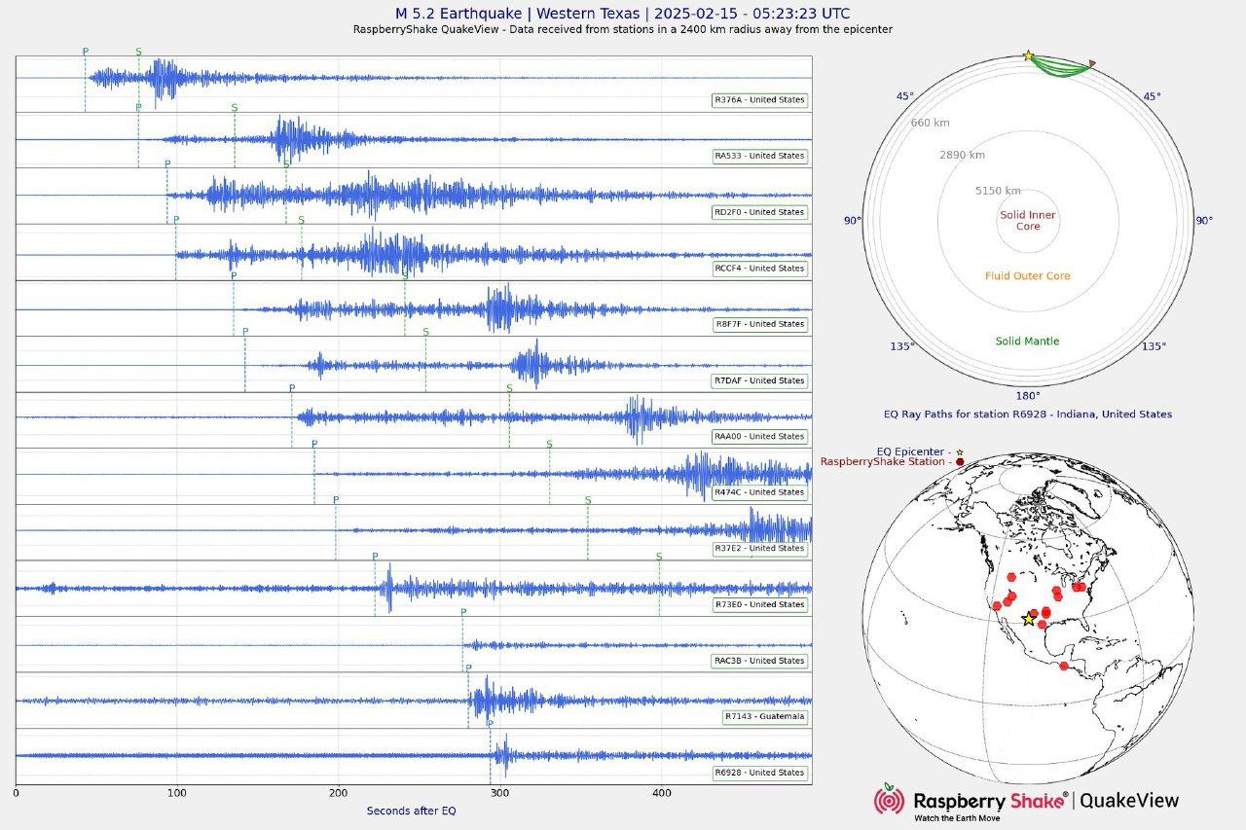Select the Guatemala station red dot on the map
This screenshot has width=1246, height=830.
[x=1063, y=667]
